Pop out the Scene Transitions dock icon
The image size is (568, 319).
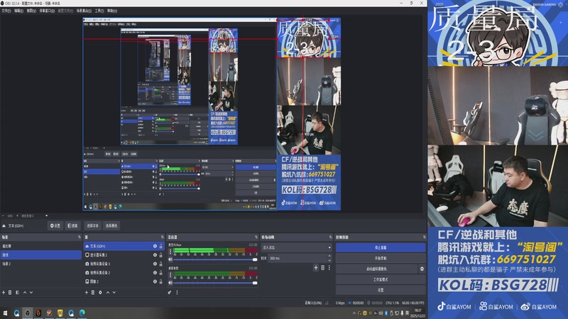(330, 237)
